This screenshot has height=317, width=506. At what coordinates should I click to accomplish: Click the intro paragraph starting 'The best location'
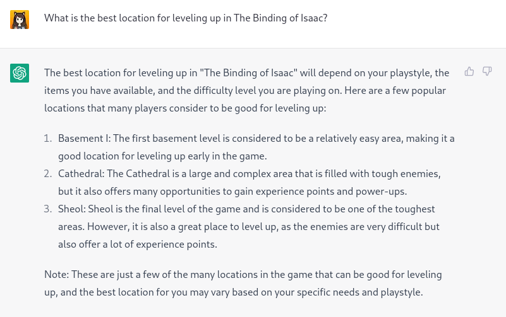coord(246,90)
